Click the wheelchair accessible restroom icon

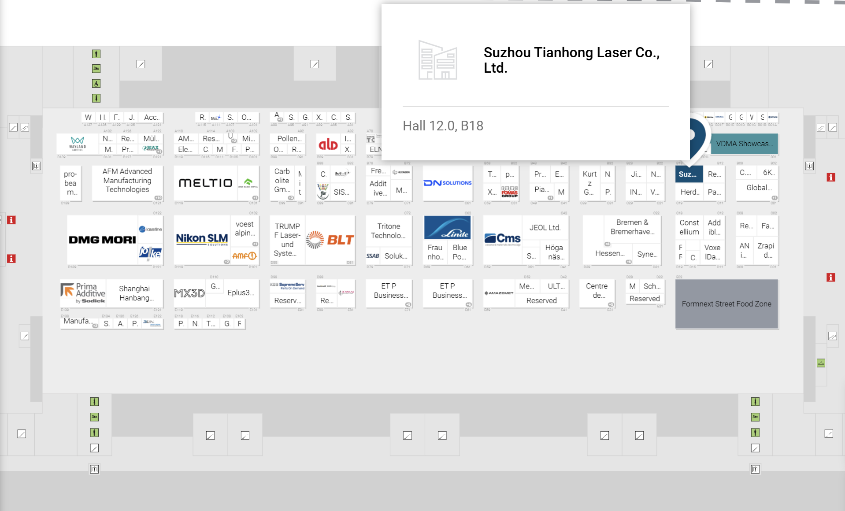[96, 83]
